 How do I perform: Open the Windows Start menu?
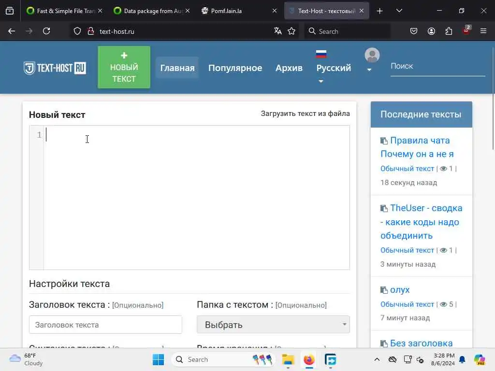pyautogui.click(x=158, y=359)
